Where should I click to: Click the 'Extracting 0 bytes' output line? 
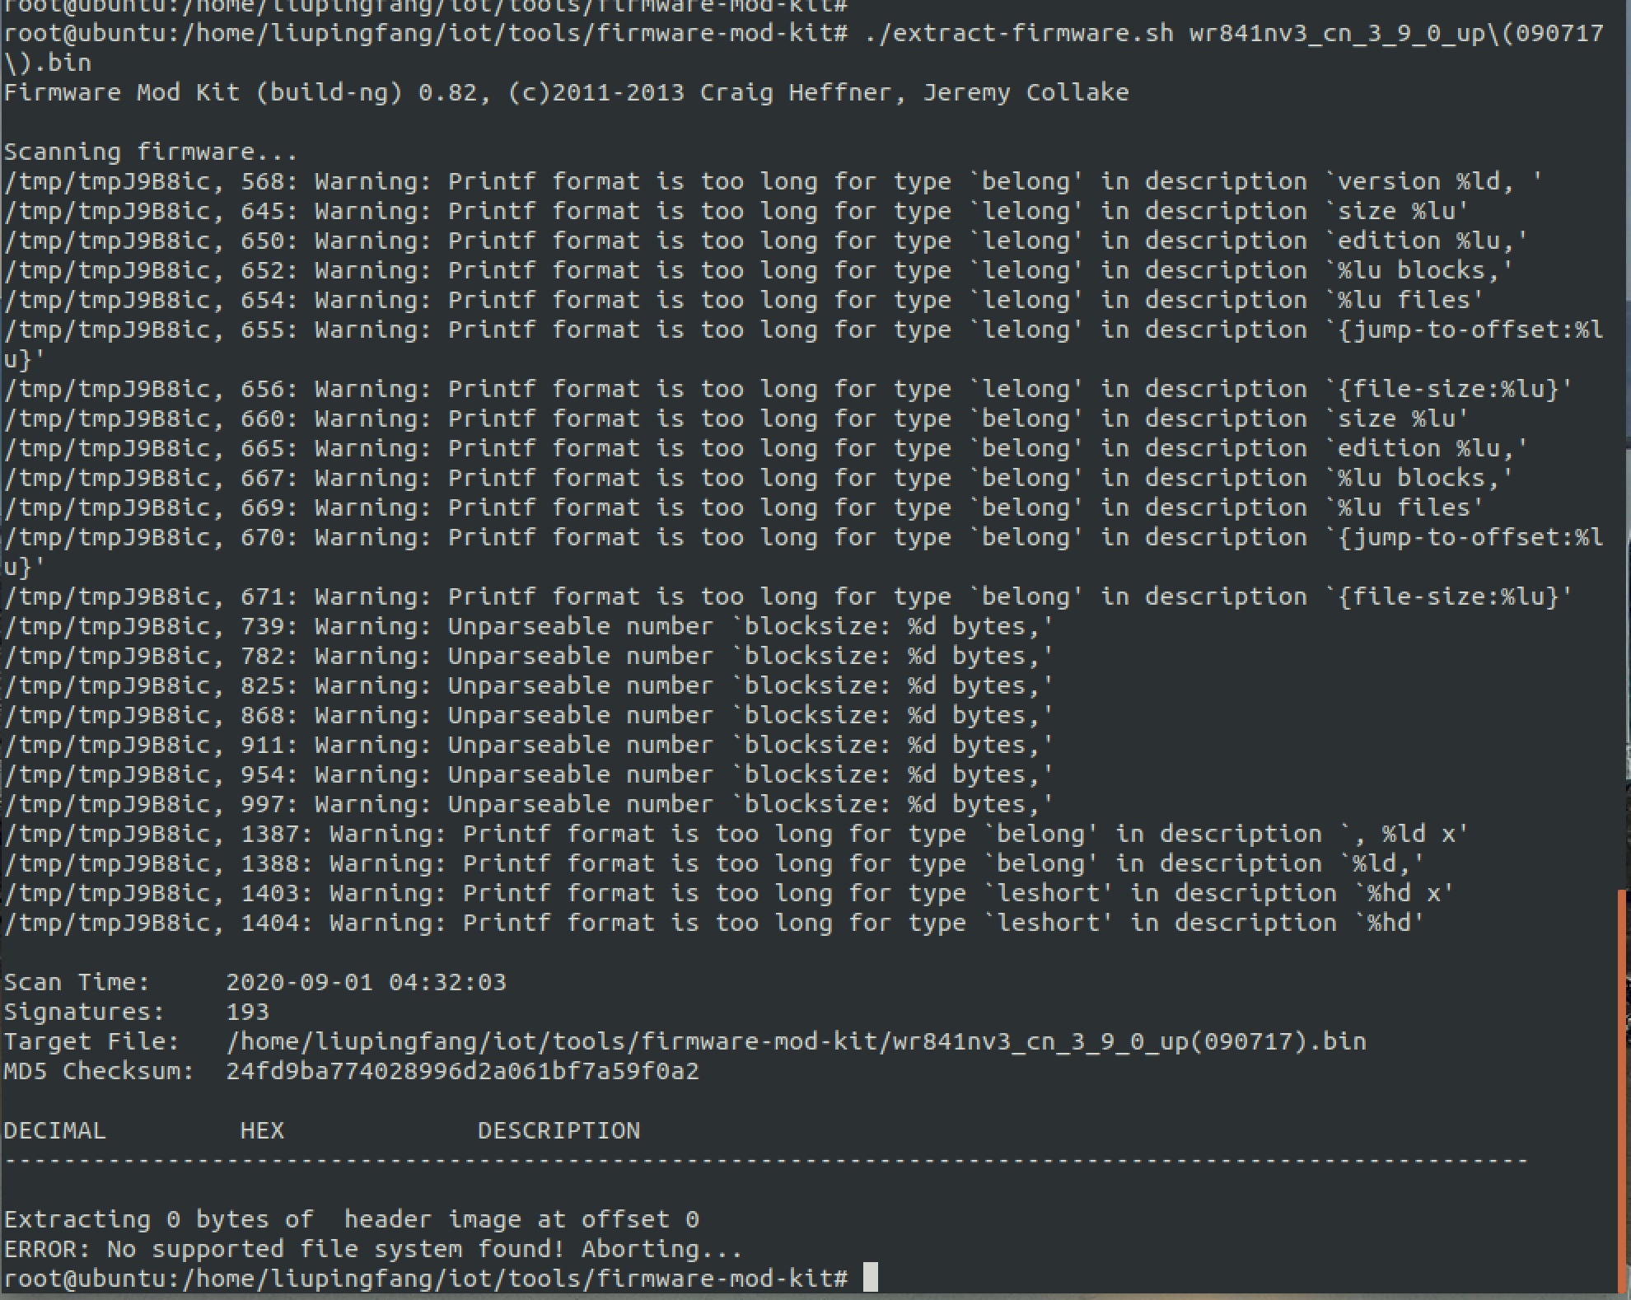point(352,1219)
